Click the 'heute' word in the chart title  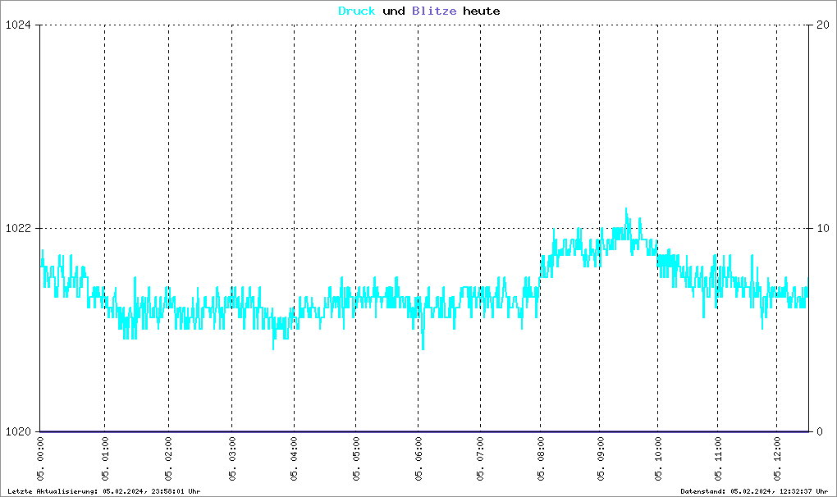tap(481, 11)
